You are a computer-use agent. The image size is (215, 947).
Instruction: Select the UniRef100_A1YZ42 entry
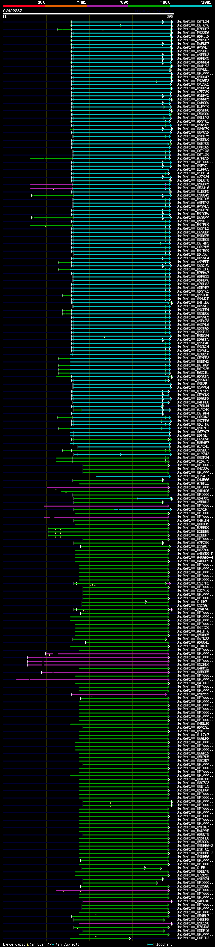[x=192, y=454]
